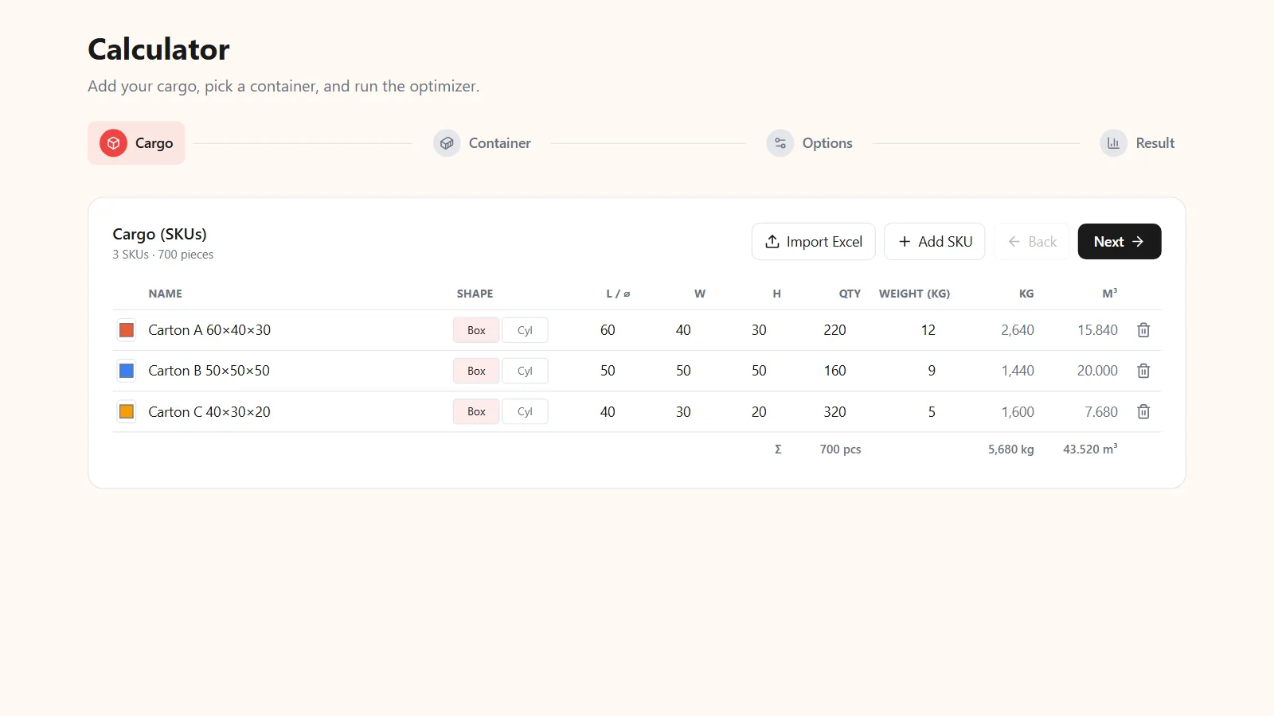This screenshot has height=716, width=1274.
Task: Edit Carton A quantity 220
Action: point(834,330)
